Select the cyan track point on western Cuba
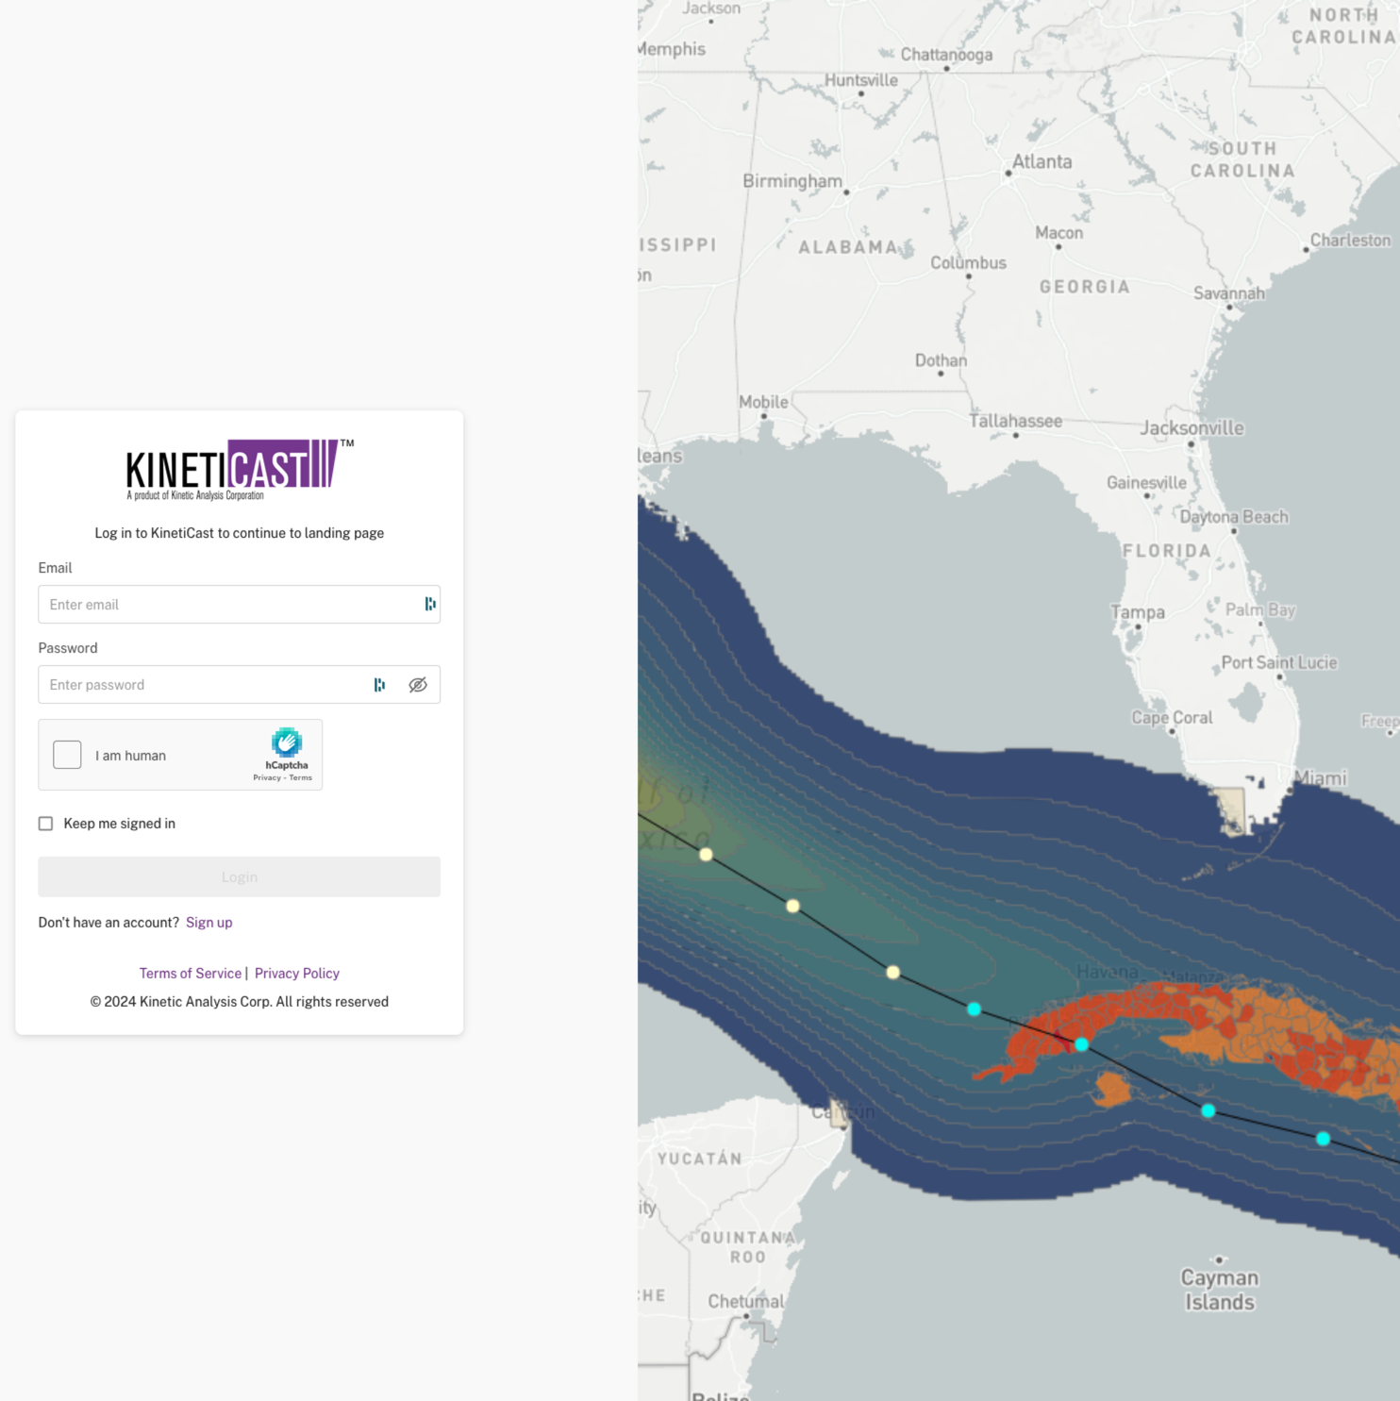Image resolution: width=1400 pixels, height=1401 pixels. pos(1081,1044)
